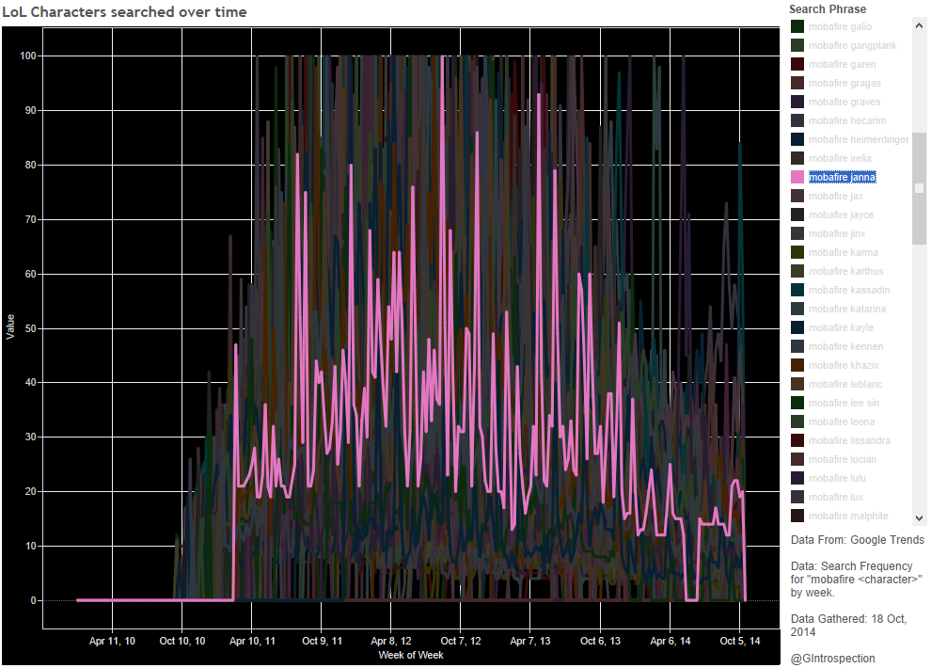
Task: Highlight the mobafire jinx legend entry
Action: 829,233
